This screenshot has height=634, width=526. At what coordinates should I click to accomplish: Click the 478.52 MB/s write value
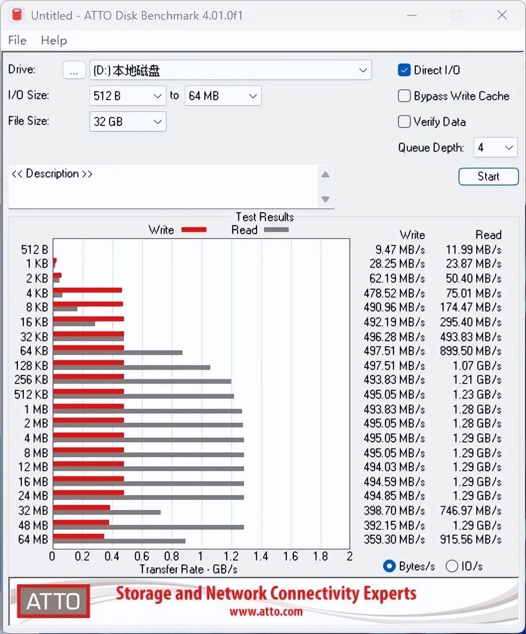(x=394, y=293)
